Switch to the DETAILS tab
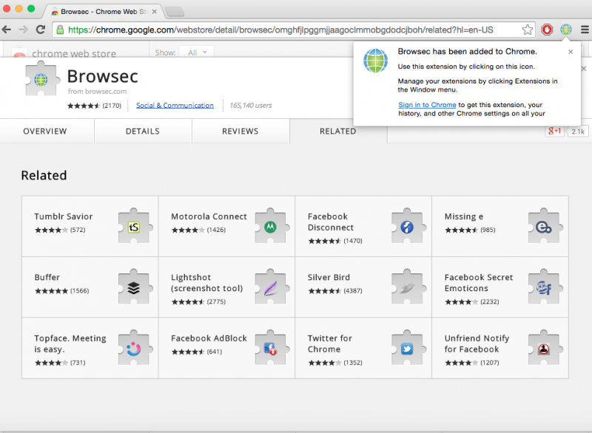 [x=143, y=131]
